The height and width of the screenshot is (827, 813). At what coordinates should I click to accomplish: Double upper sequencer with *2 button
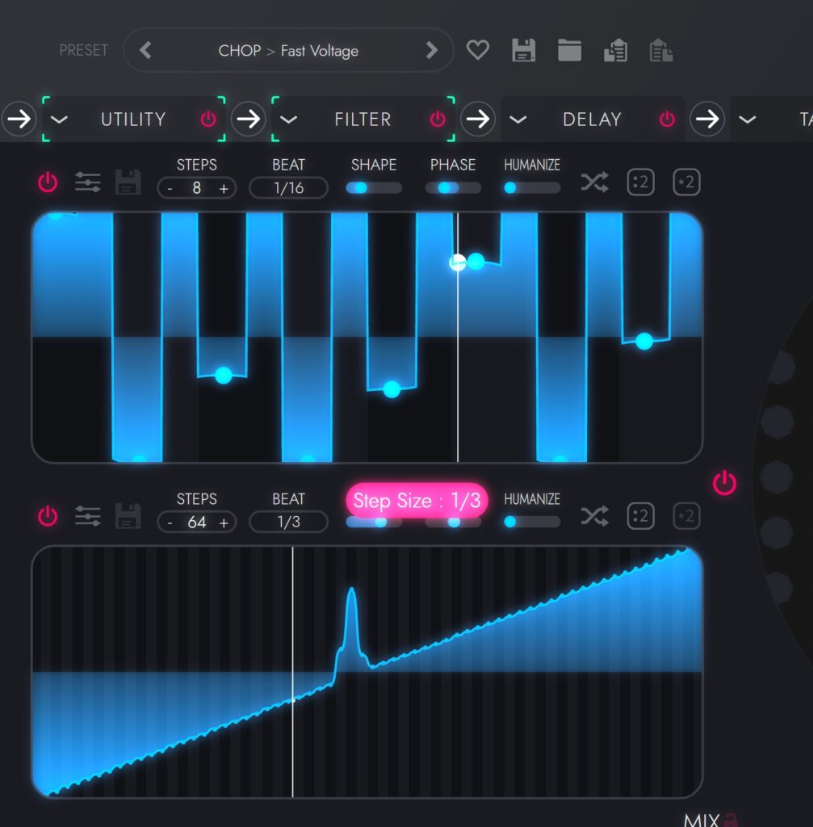686,183
